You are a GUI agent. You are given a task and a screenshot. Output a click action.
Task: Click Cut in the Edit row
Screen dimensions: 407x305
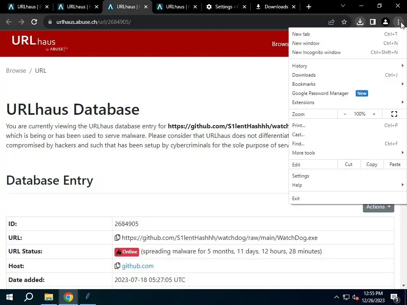click(x=349, y=164)
